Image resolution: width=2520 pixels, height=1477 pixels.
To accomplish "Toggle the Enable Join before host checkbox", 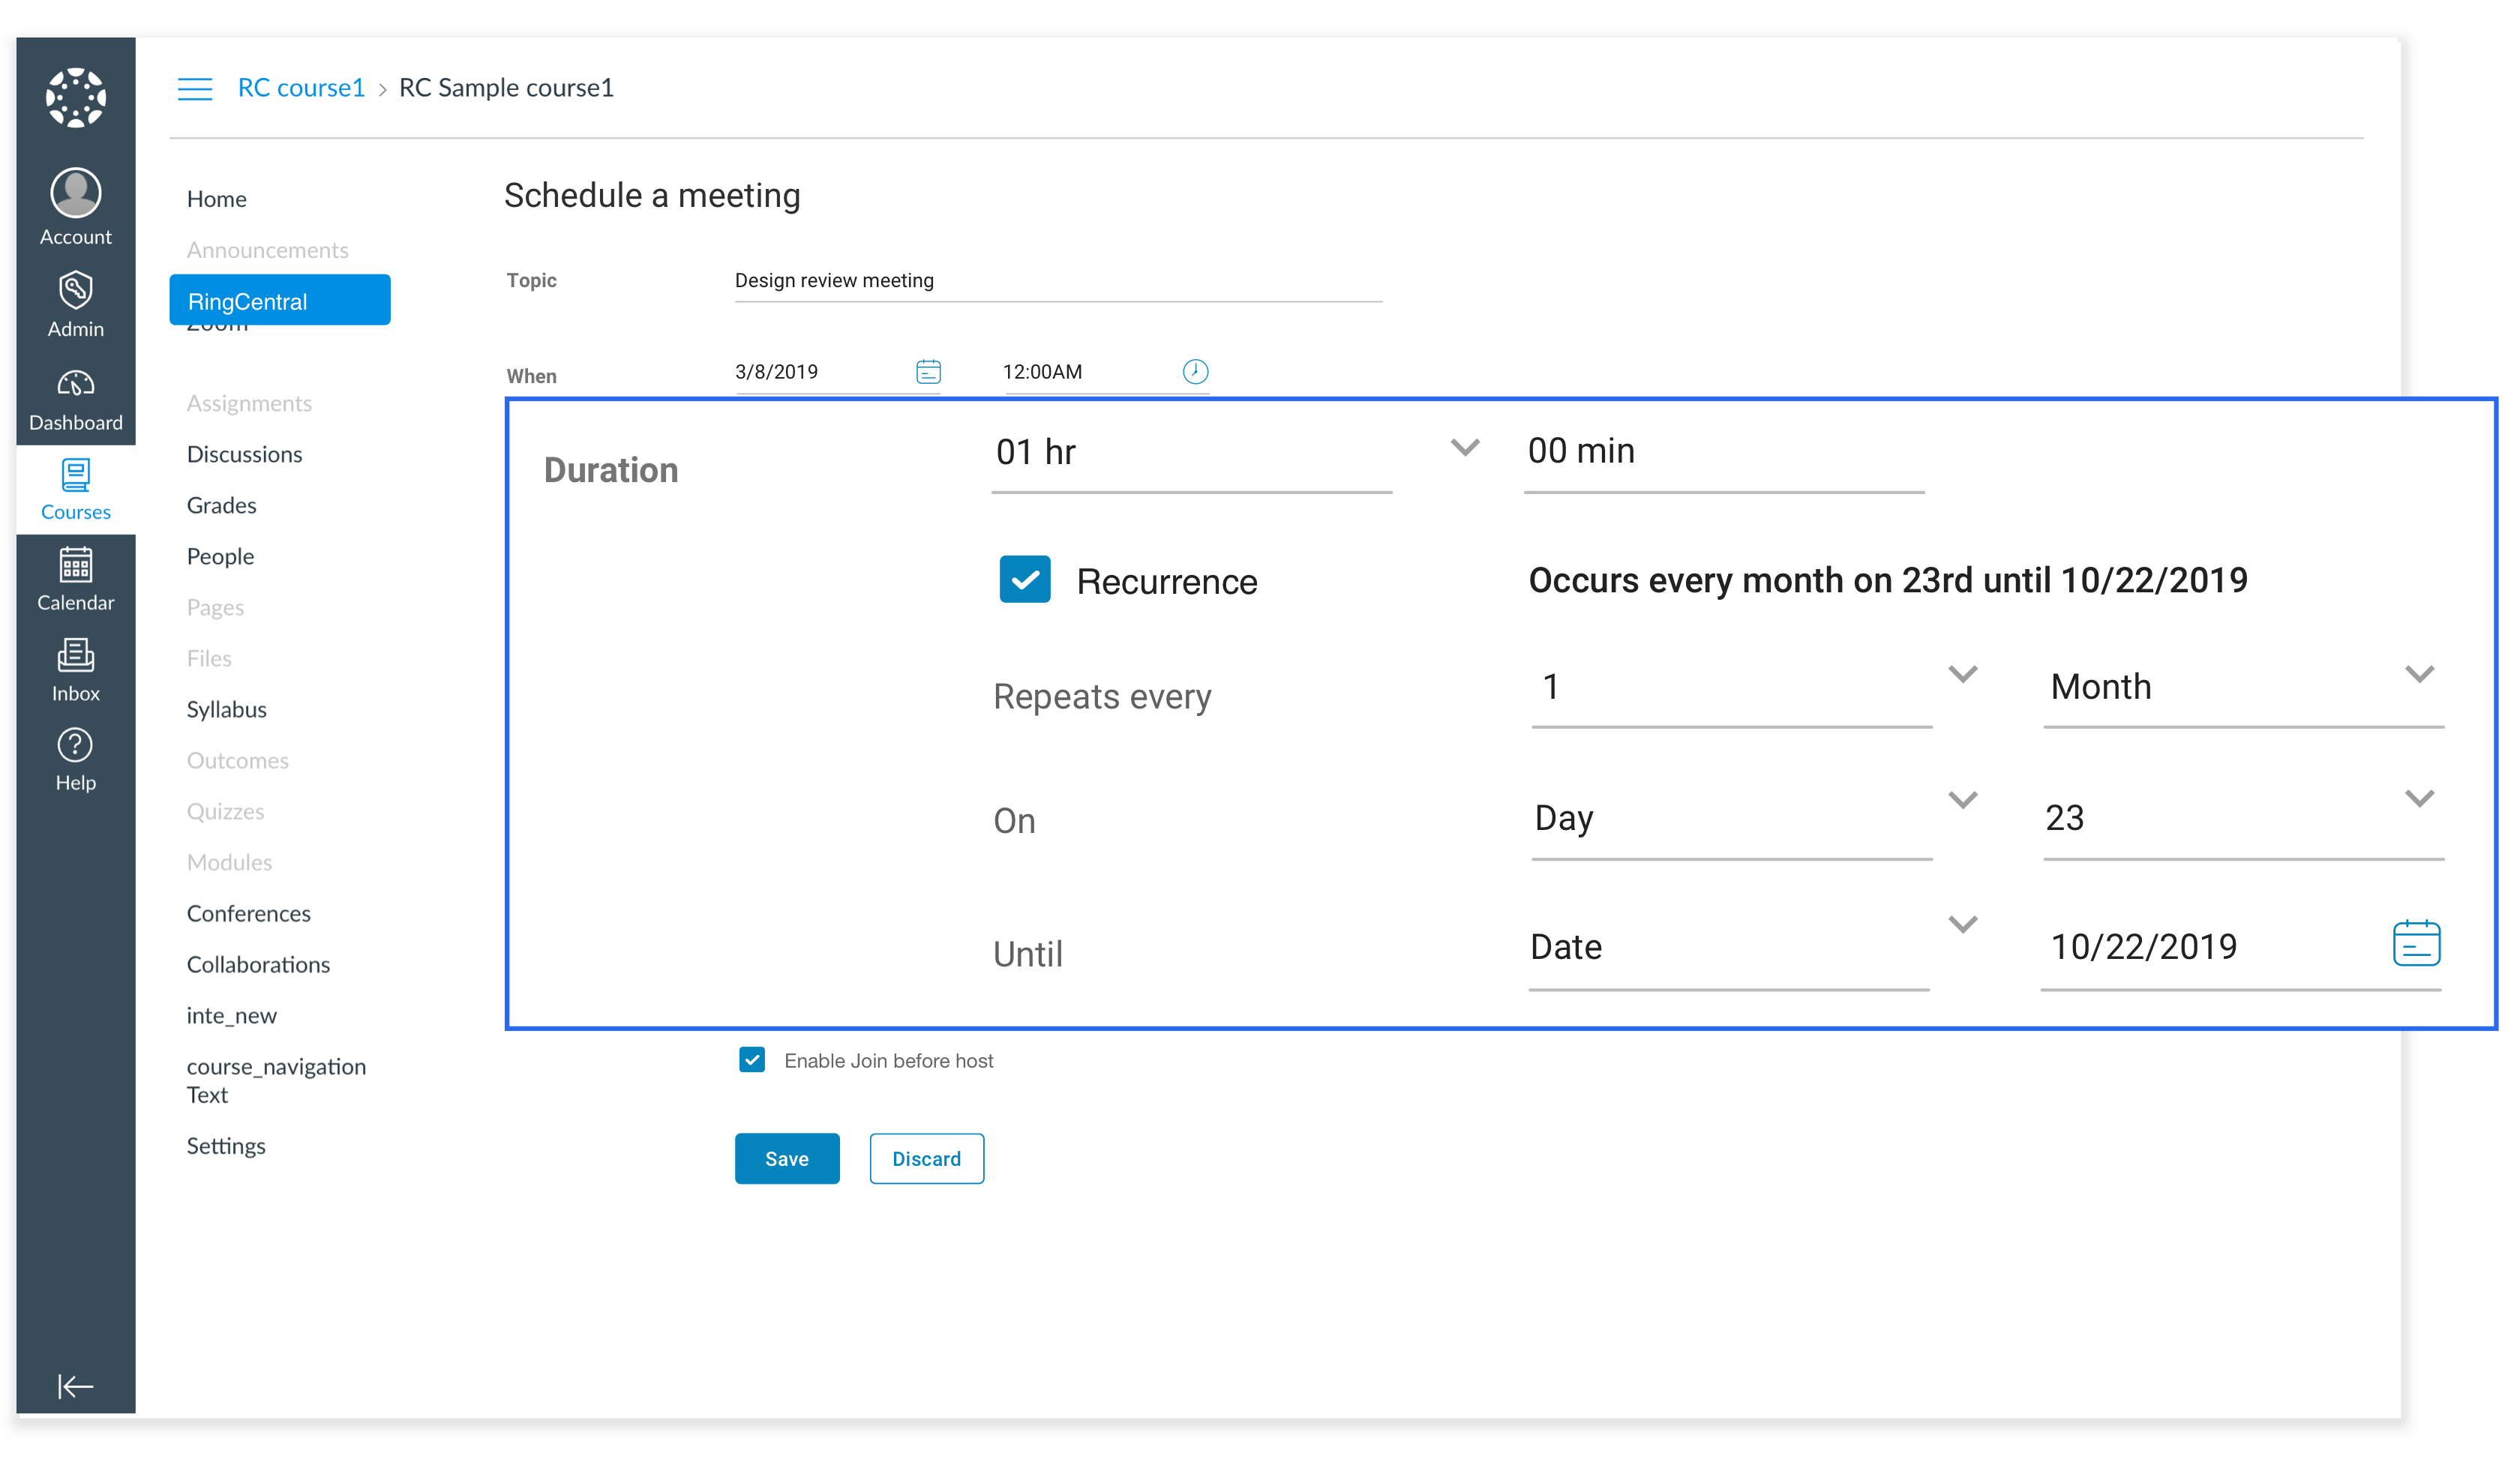I will (x=753, y=1060).
